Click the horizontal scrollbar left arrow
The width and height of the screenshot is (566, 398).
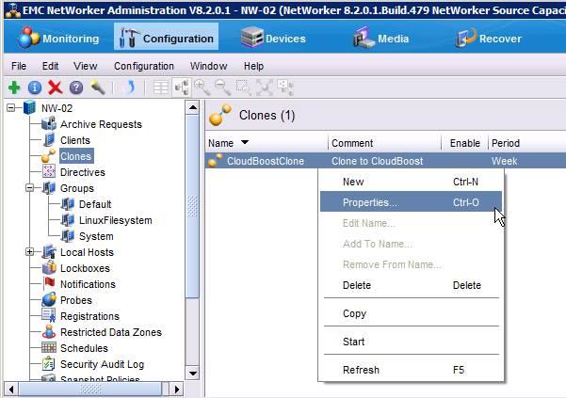(x=11, y=390)
